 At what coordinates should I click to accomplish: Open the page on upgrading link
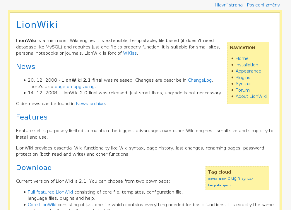click(74, 87)
